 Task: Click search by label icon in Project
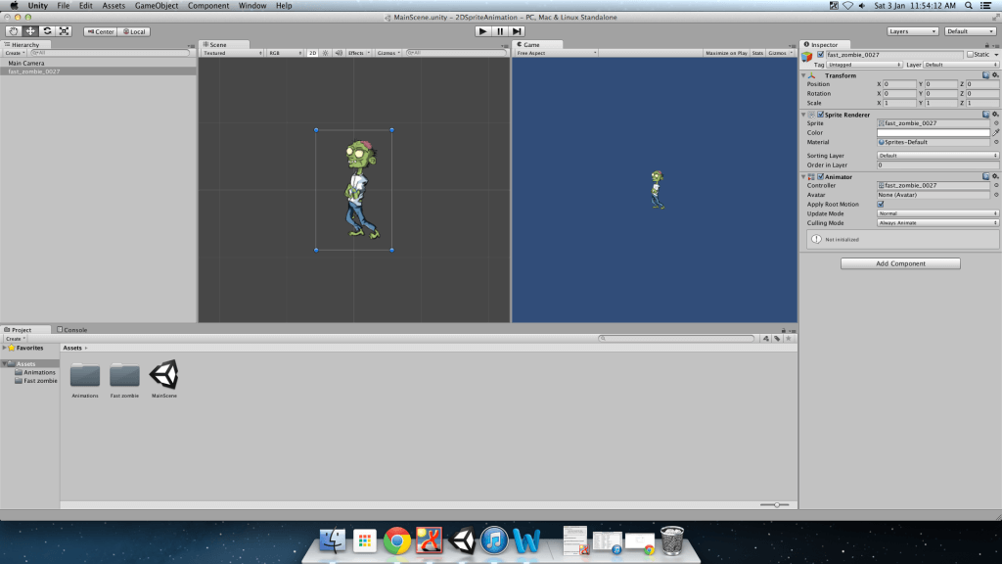(777, 338)
